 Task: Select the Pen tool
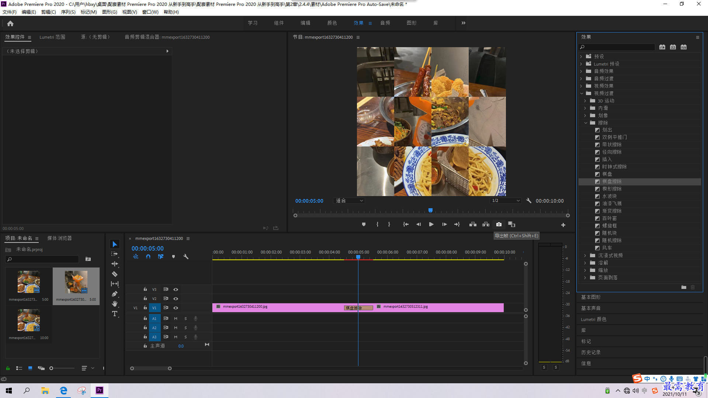tap(115, 294)
